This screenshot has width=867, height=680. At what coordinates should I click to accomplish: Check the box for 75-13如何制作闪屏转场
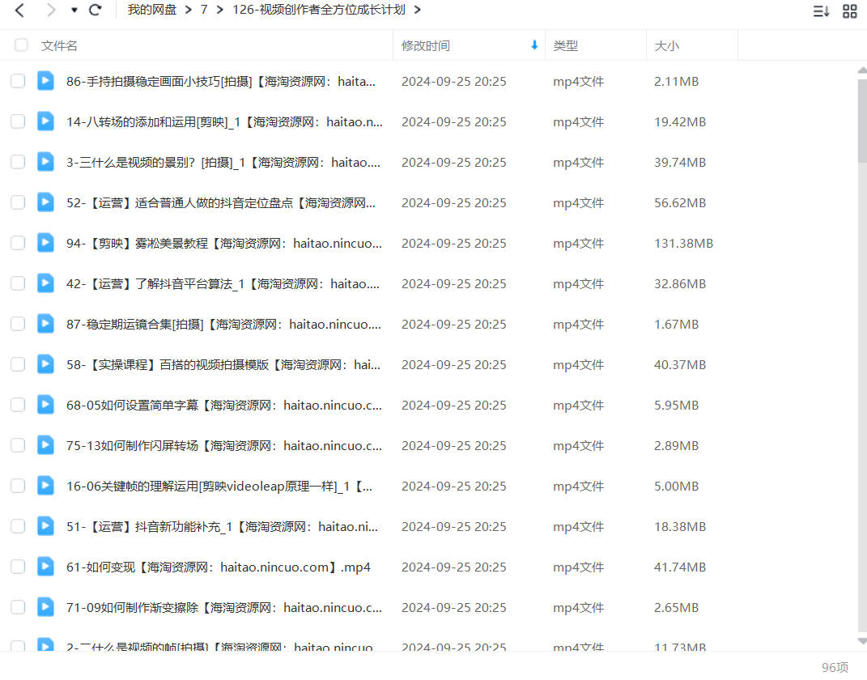point(18,445)
